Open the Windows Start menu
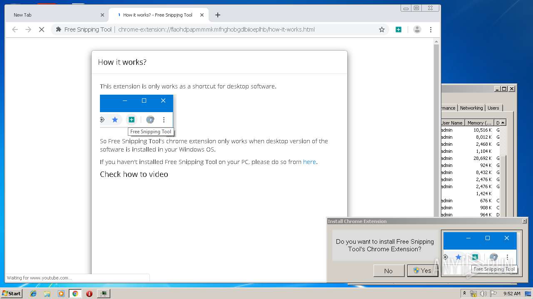 coord(11,294)
